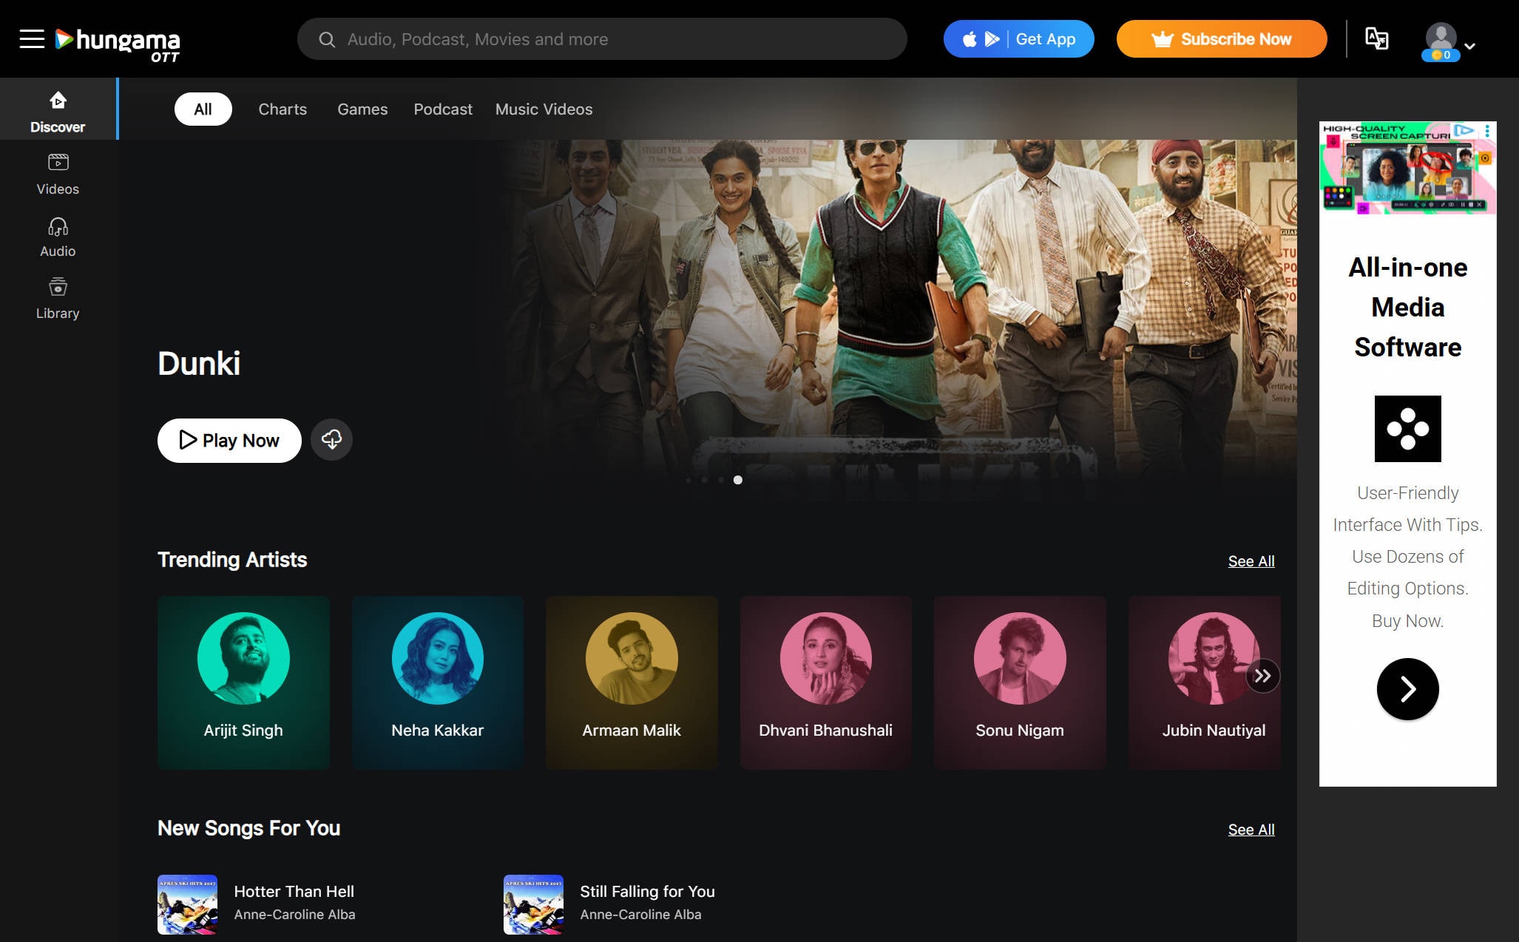Click Subscribe Now button
1519x942 pixels.
[x=1221, y=39]
